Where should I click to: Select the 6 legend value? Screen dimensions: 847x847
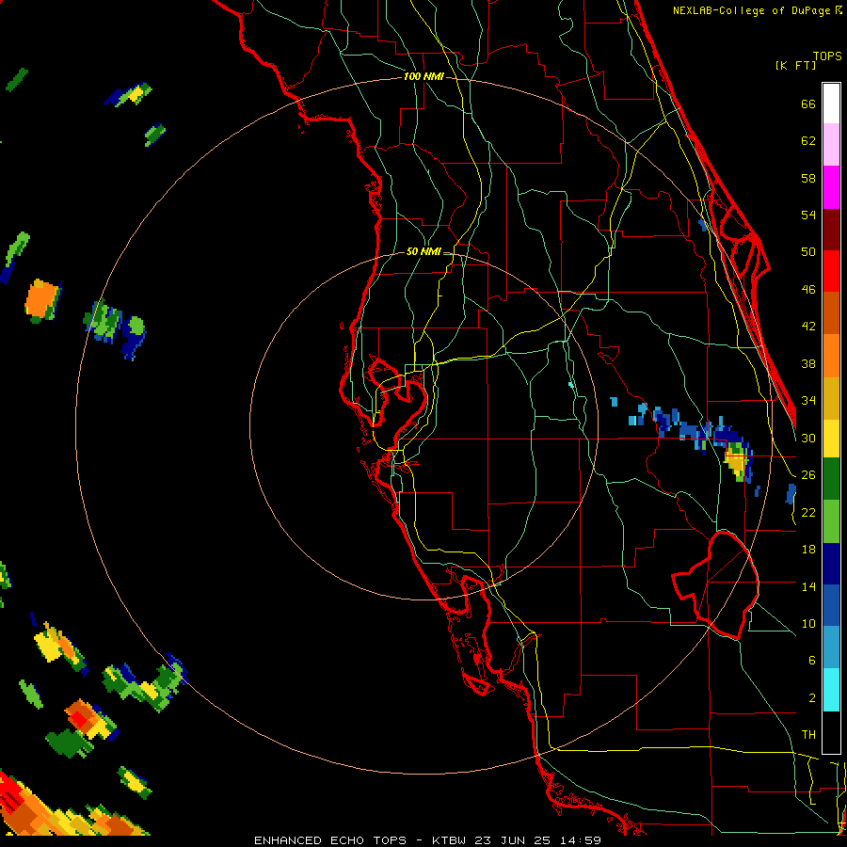click(811, 661)
